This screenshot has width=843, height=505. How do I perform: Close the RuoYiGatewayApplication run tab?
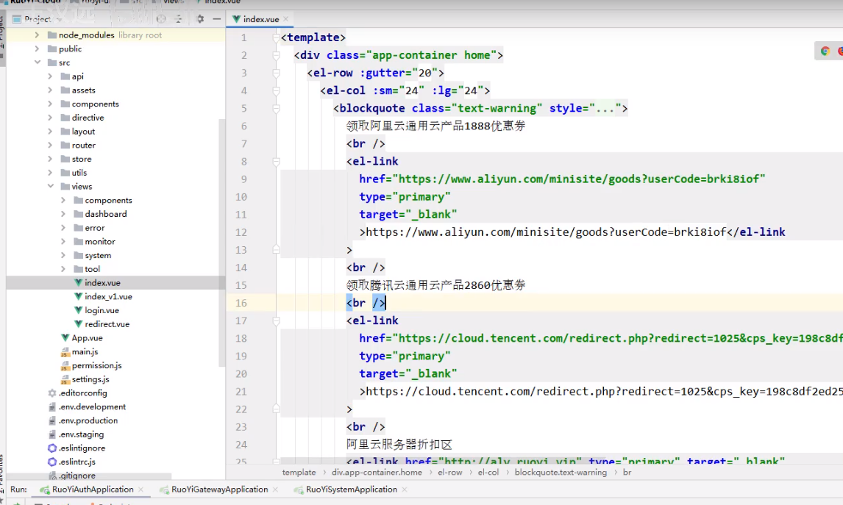(x=275, y=490)
